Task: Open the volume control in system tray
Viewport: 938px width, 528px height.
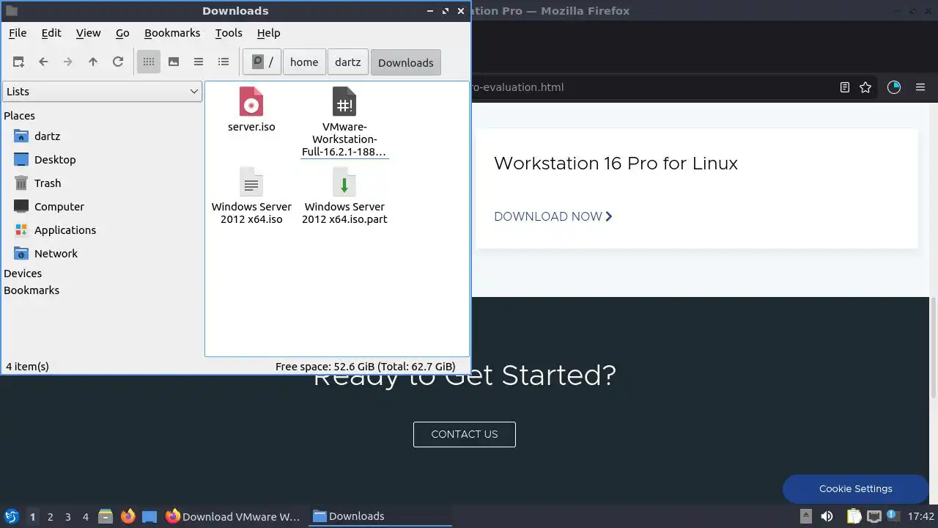Action: (827, 516)
